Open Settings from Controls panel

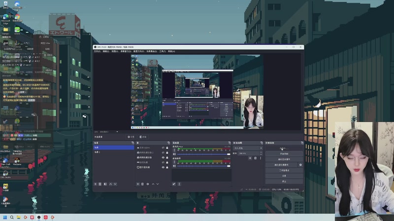284,176
